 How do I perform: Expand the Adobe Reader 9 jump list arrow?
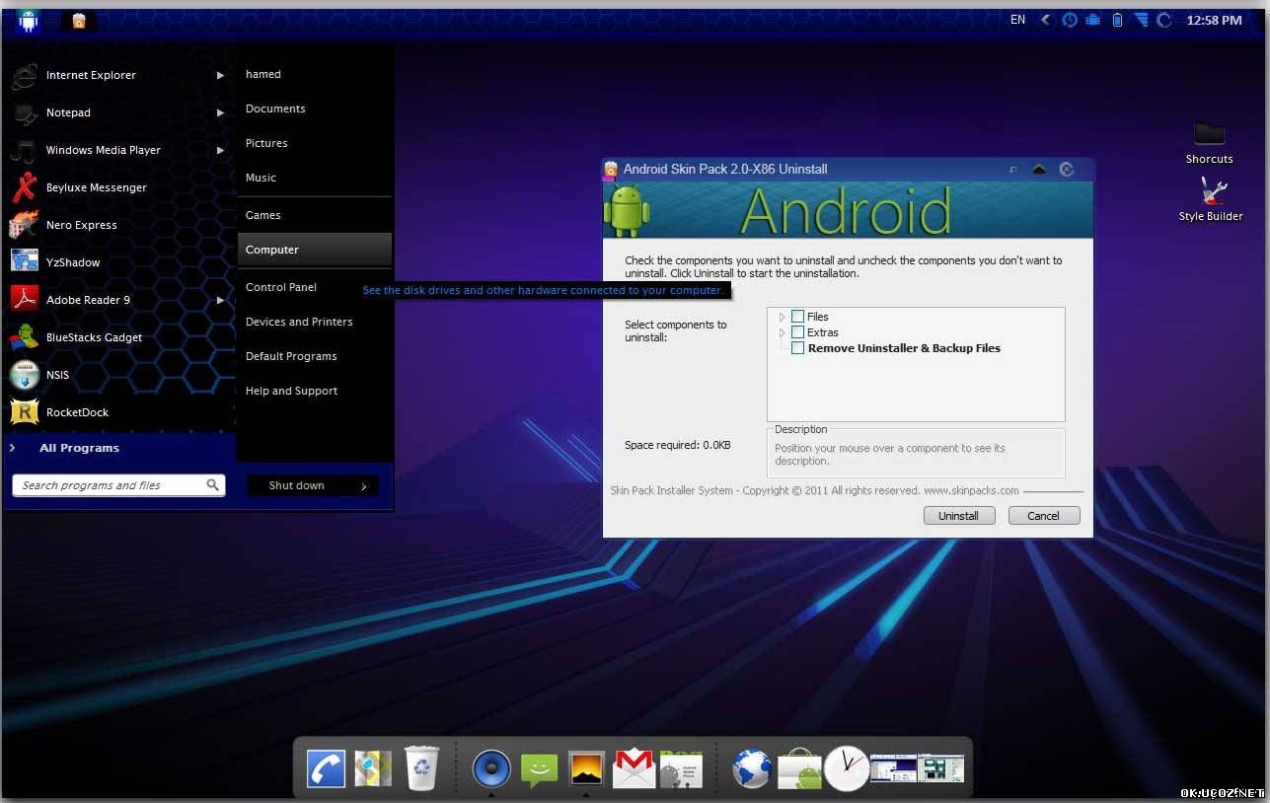[220, 300]
